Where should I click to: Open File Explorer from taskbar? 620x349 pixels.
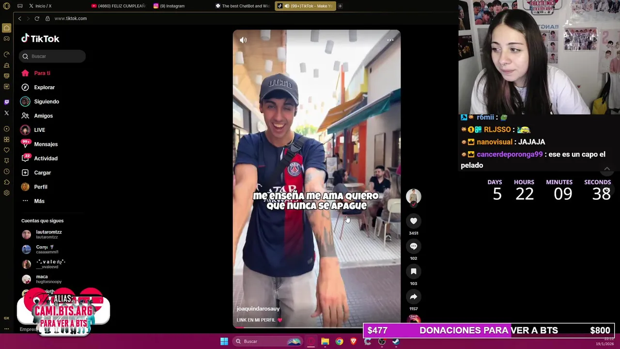click(325, 341)
